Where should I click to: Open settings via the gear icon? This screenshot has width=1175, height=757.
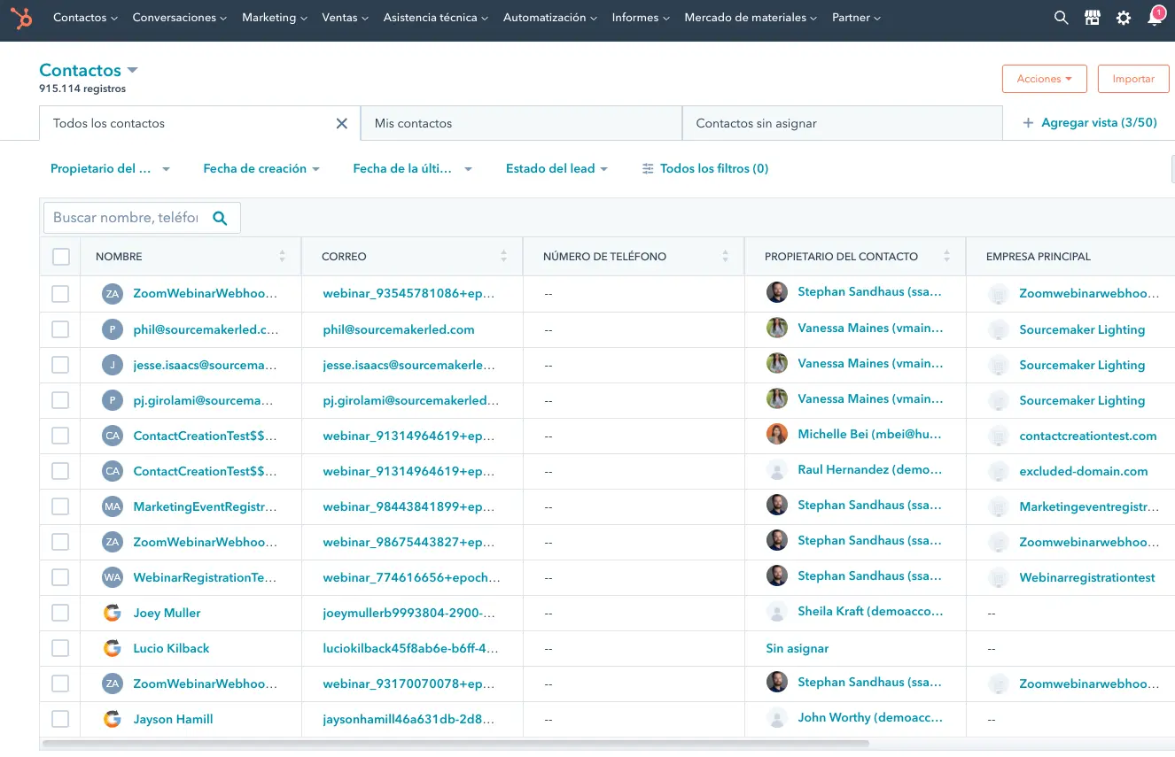coord(1124,18)
